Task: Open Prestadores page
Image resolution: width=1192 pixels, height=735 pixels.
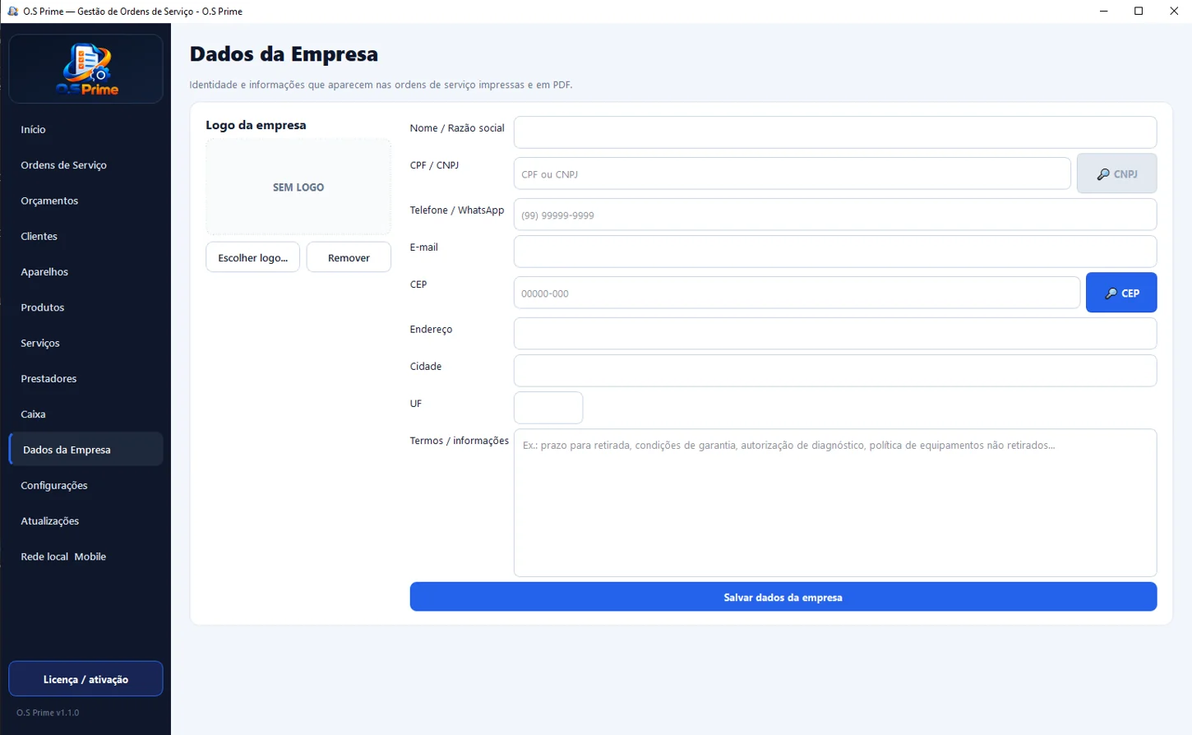Action: pyautogui.click(x=85, y=378)
